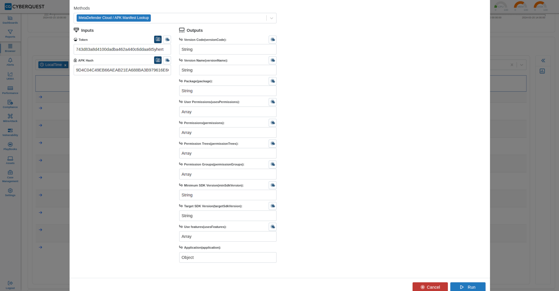
Task: Clear the background filter with X icon
Action: coord(512,65)
